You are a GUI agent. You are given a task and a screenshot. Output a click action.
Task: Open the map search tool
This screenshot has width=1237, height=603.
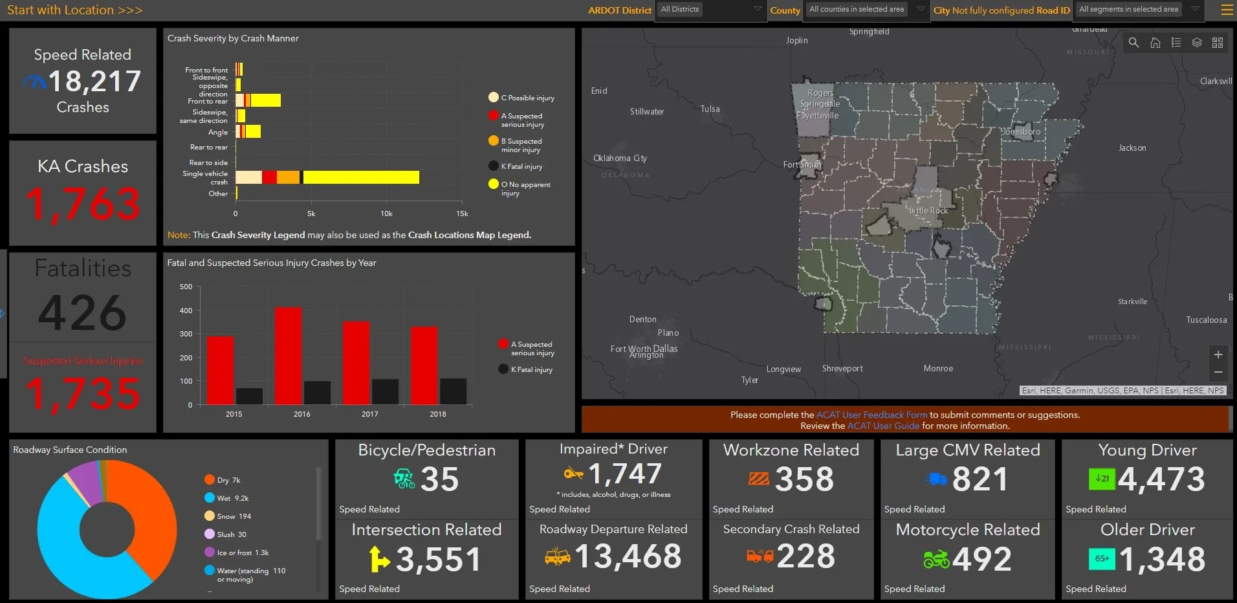(x=1133, y=43)
